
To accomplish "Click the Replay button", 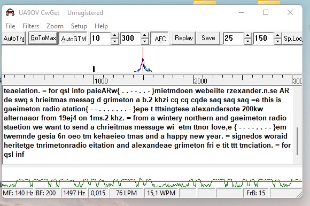I will 184,38.
